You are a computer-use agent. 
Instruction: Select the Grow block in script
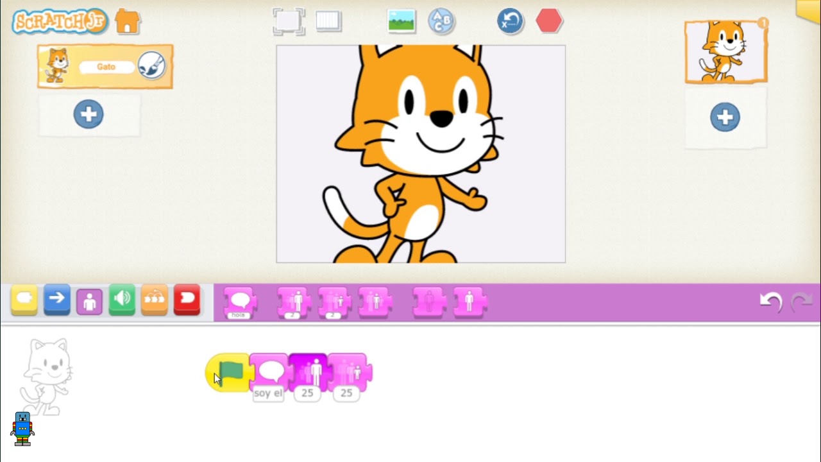point(309,371)
